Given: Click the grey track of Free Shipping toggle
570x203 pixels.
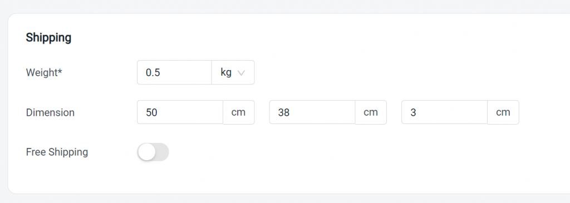Looking at the screenshot, I should pyautogui.click(x=162, y=152).
